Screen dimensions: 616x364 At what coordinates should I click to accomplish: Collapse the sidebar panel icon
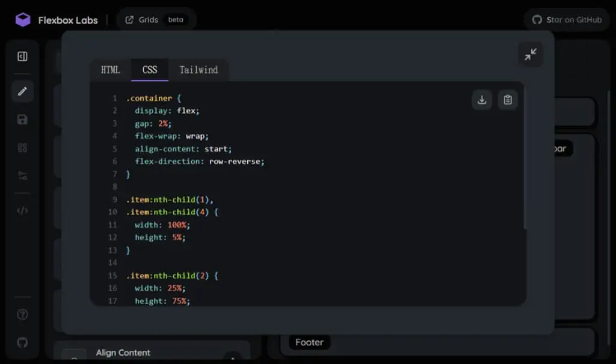(x=22, y=56)
